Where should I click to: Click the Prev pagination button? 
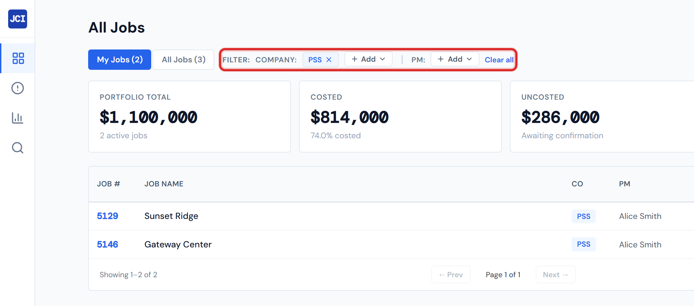tap(451, 274)
